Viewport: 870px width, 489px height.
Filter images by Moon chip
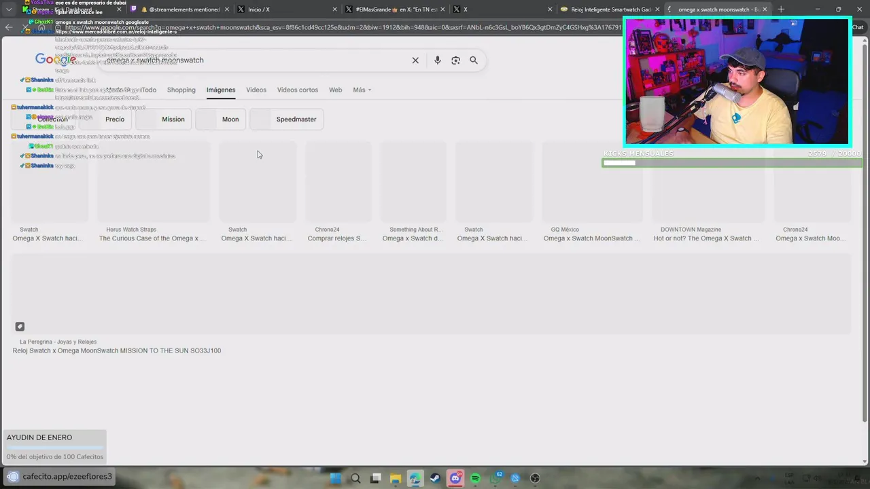point(220,119)
